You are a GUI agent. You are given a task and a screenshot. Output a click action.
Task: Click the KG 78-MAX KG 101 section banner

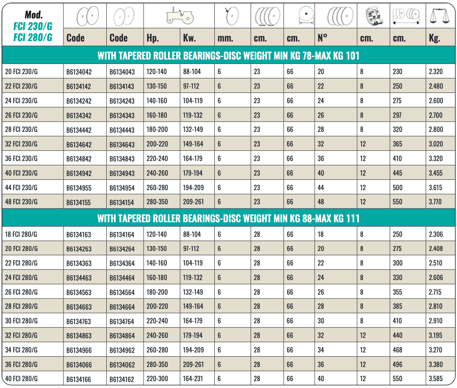[x=228, y=56]
